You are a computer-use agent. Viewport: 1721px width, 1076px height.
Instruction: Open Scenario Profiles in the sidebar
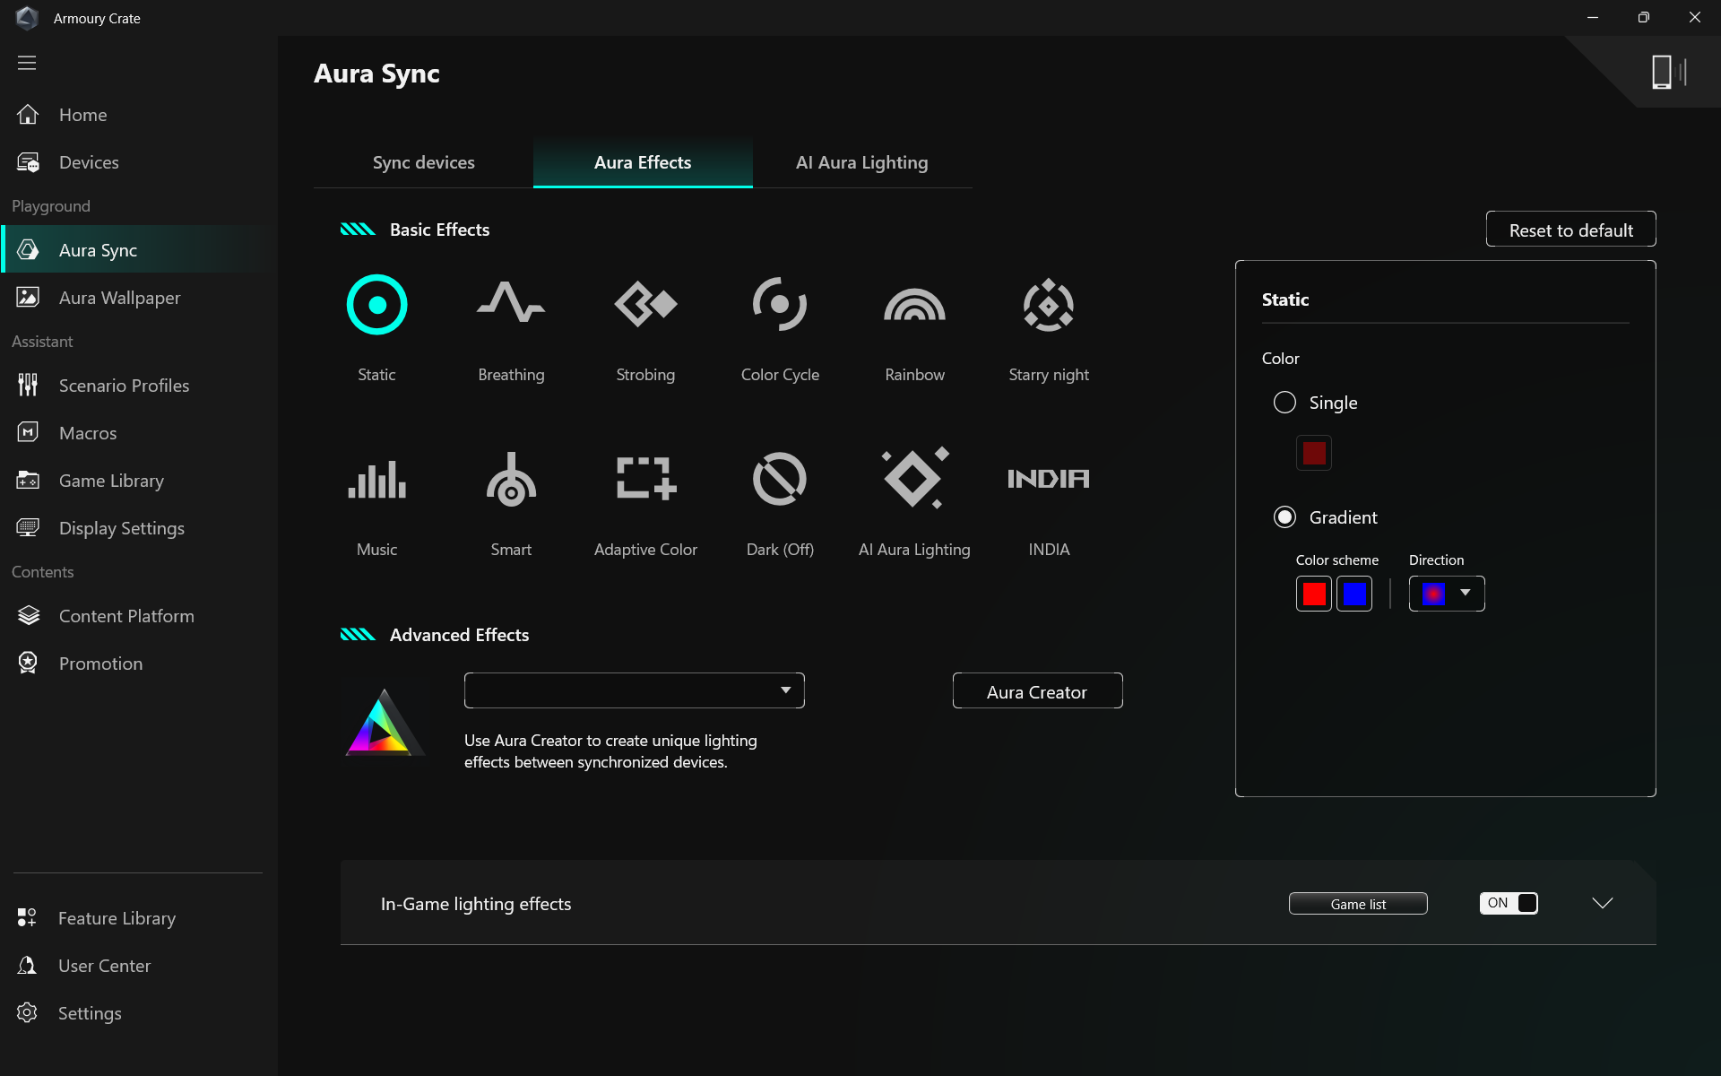[x=139, y=386]
